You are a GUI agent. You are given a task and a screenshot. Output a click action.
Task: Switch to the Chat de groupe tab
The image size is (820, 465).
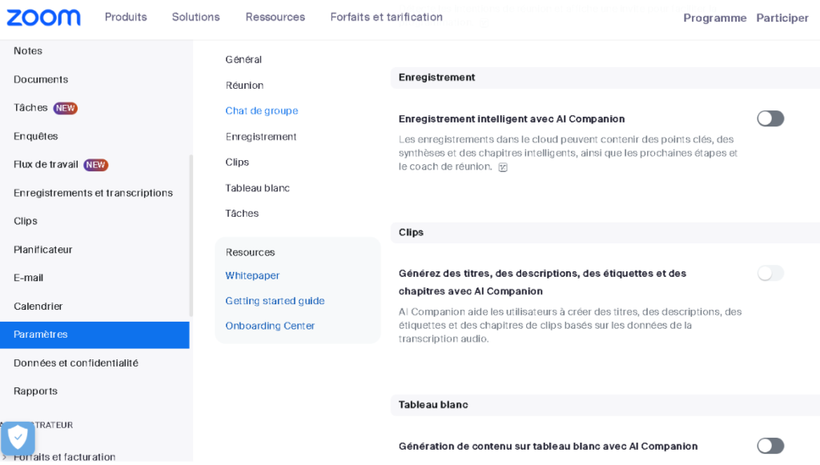tap(261, 111)
